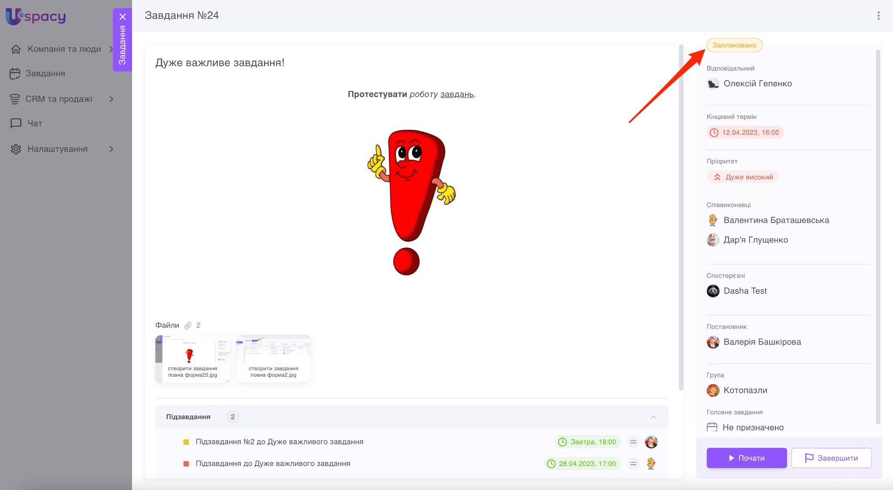Click the calendar icon beside Не призначено
This screenshot has height=490, width=893.
point(712,427)
